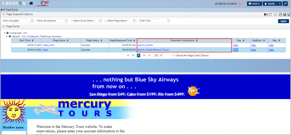The image size is (291, 135).
Task: Collapse the Page Dump section
Action: pos(3,26)
